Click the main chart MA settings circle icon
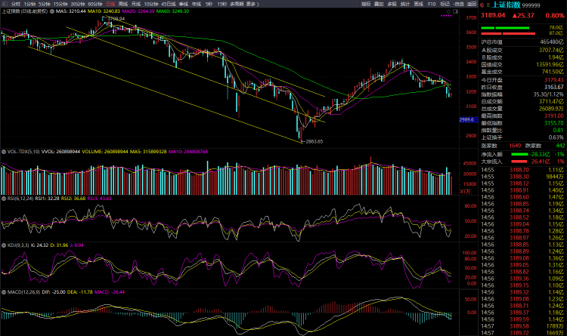 pyautogui.click(x=51, y=12)
